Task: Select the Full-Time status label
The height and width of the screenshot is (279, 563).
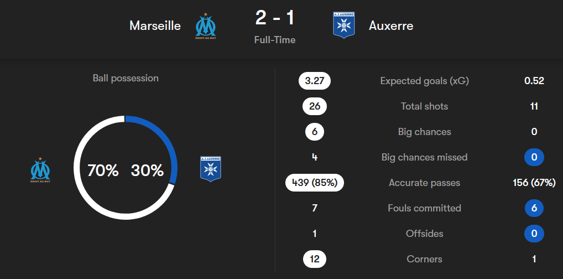Action: [x=275, y=40]
